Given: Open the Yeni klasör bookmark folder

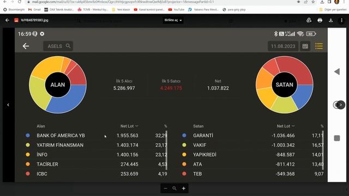Looking at the screenshot, I should 121,10.
